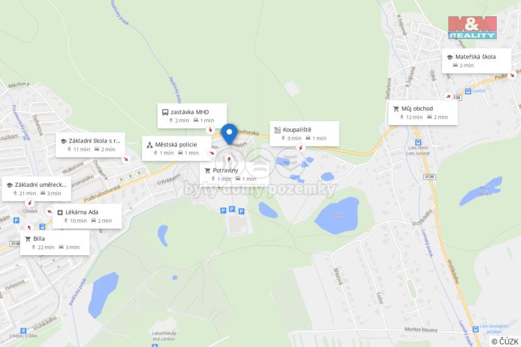Click the bus icon on zastávka MHD card
Viewport: 521px width, 347px height.
[165, 112]
